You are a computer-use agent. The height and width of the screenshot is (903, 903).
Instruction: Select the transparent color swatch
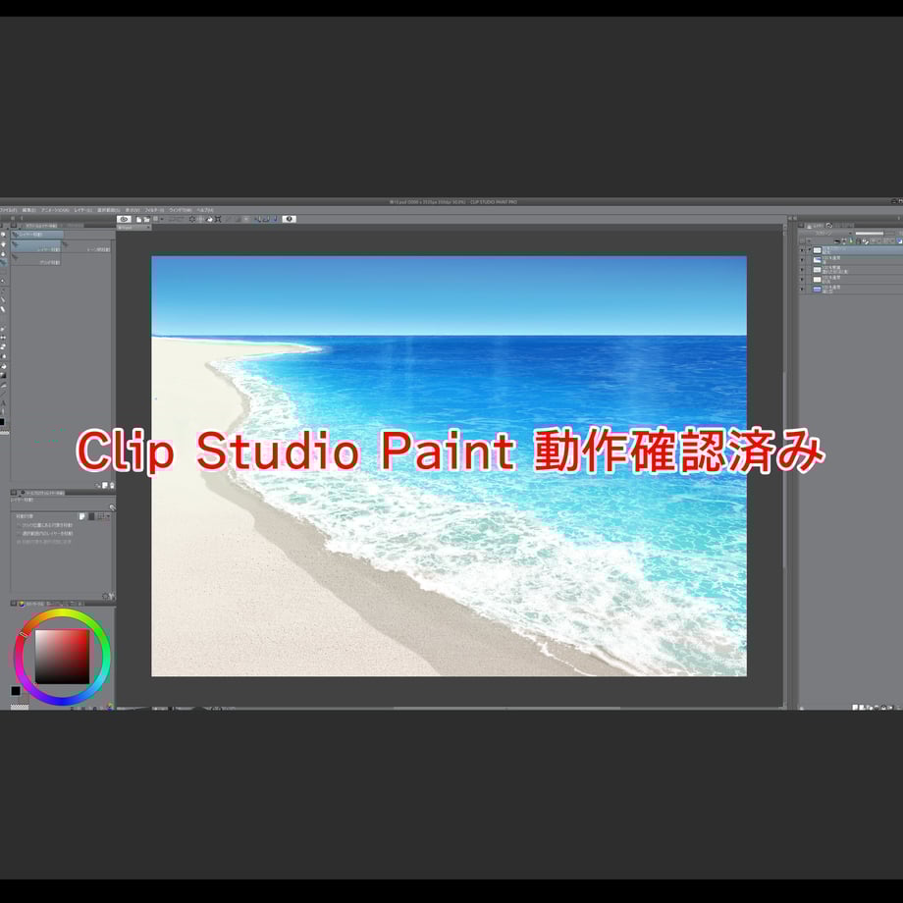click(x=20, y=707)
